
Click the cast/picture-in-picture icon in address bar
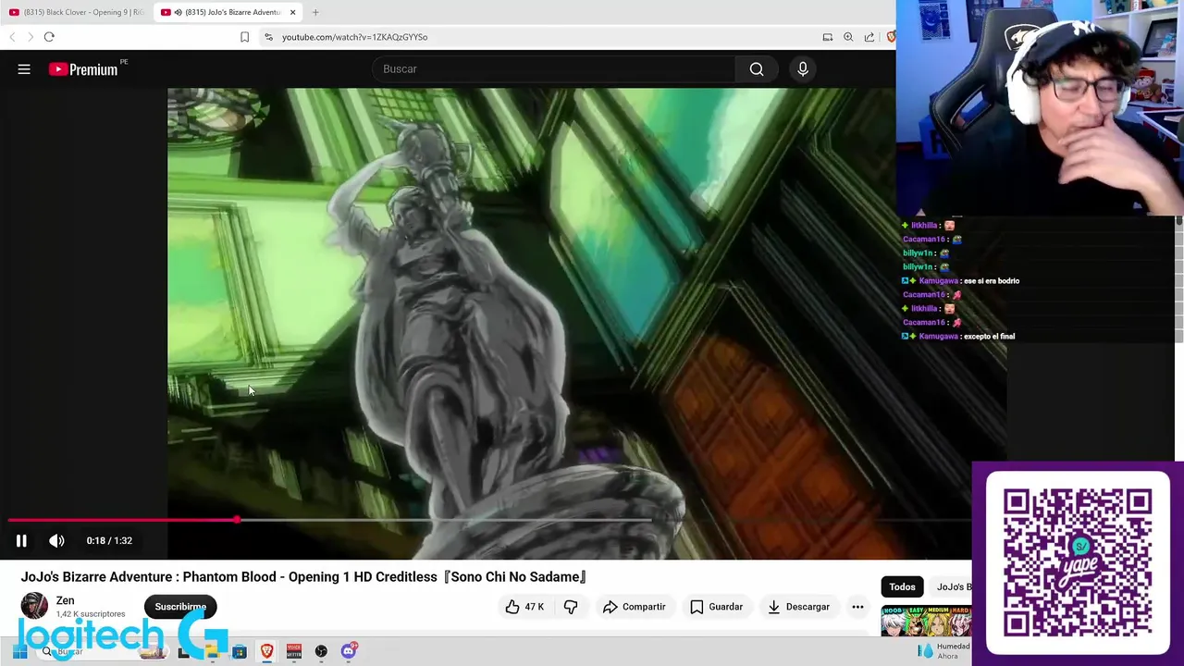click(828, 37)
